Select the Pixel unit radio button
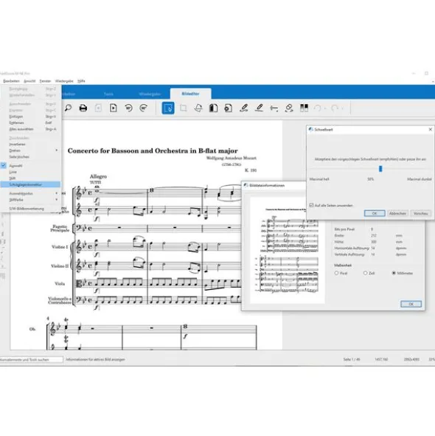This screenshot has width=435, height=436. click(336, 273)
